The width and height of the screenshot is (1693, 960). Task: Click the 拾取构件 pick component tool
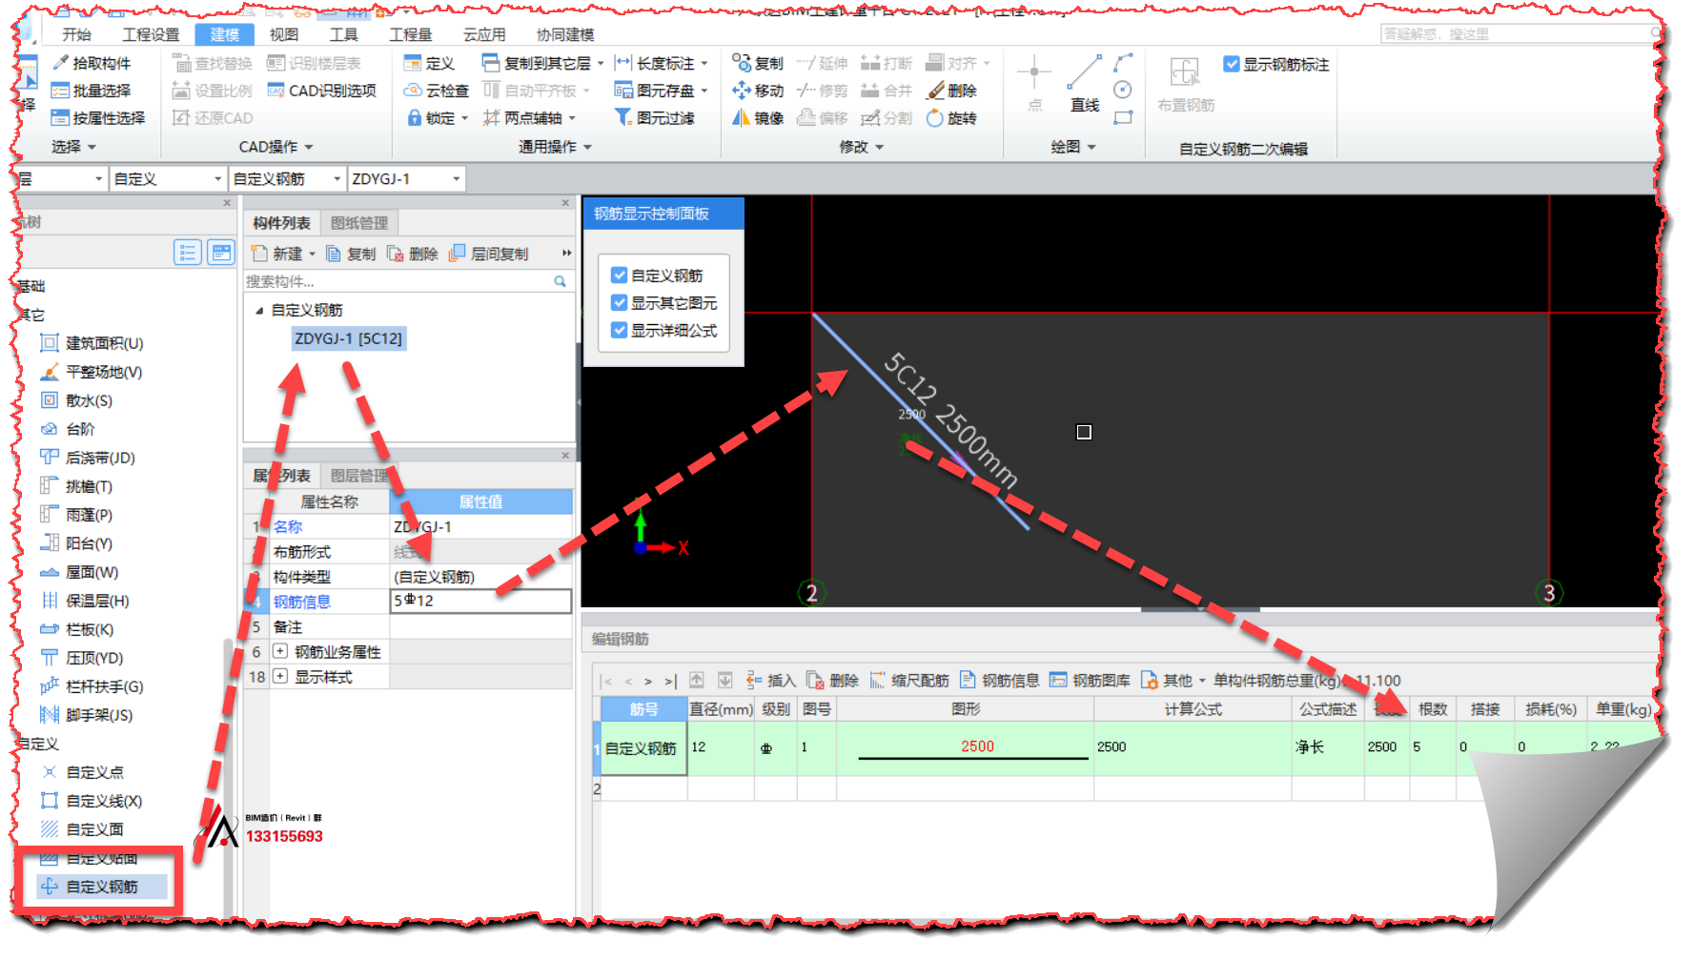pos(92,63)
